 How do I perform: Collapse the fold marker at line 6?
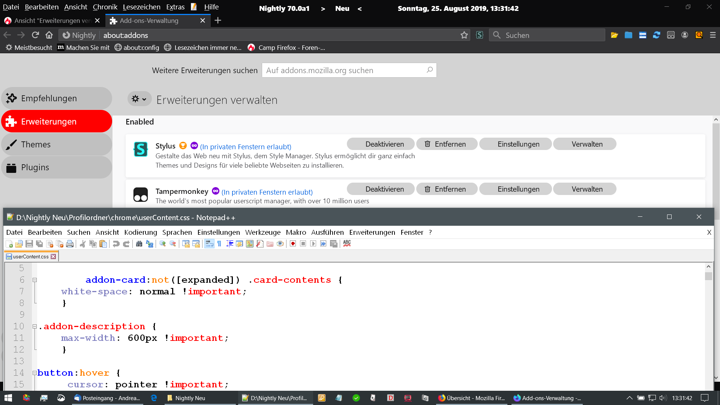click(34, 280)
